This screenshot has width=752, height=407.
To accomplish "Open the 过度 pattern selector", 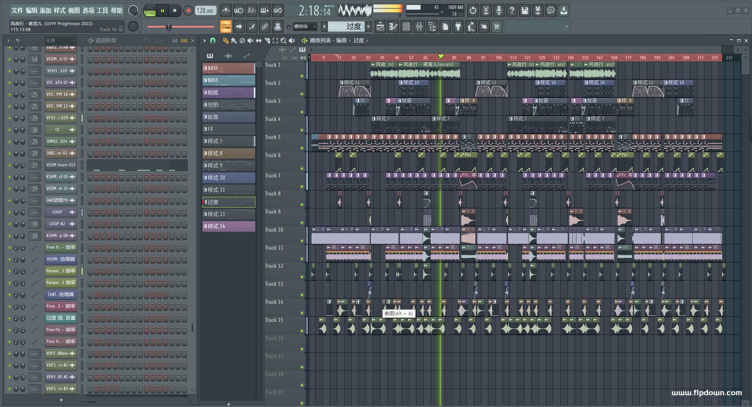I will click(x=347, y=27).
